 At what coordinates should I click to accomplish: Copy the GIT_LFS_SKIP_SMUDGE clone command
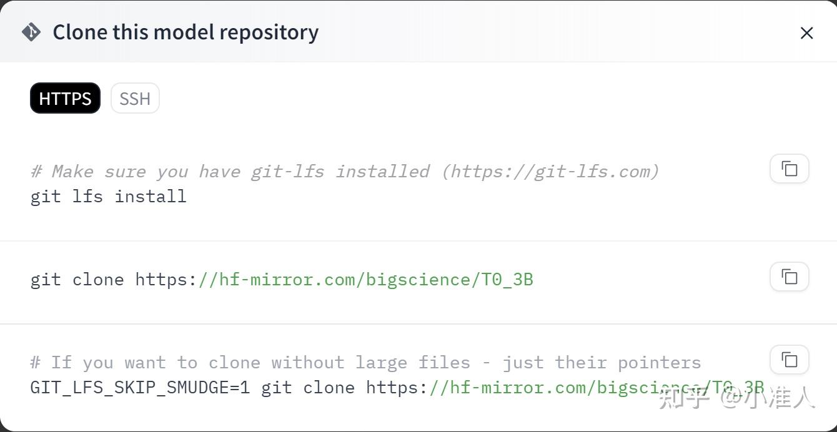(789, 360)
